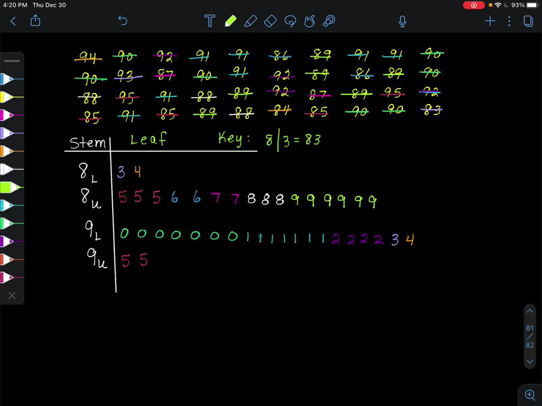The height and width of the screenshot is (406, 542).
Task: Go to previous page with up chevron
Action: (x=530, y=311)
